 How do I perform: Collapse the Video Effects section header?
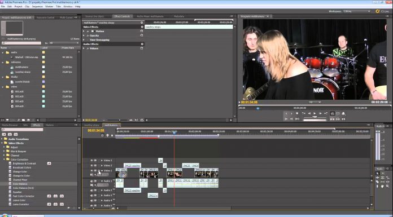point(142,27)
